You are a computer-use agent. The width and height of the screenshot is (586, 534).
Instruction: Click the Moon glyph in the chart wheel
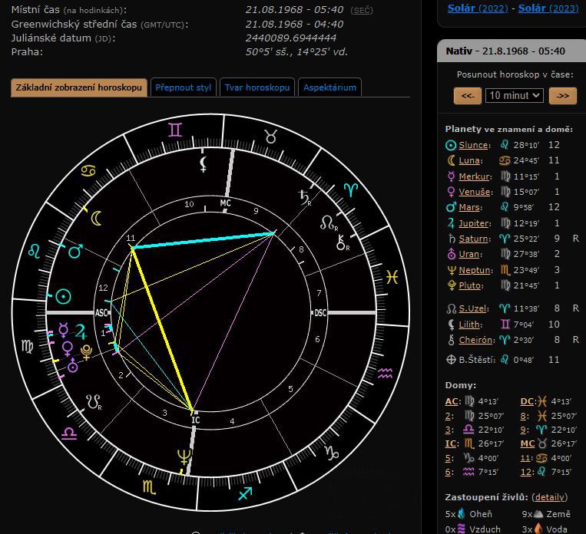[x=97, y=218]
